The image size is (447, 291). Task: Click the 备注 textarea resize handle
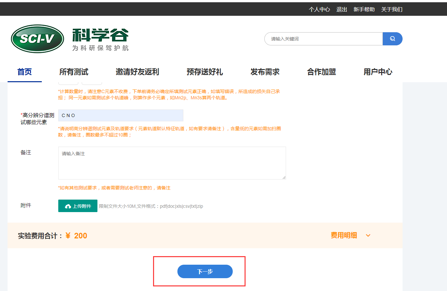284,177
